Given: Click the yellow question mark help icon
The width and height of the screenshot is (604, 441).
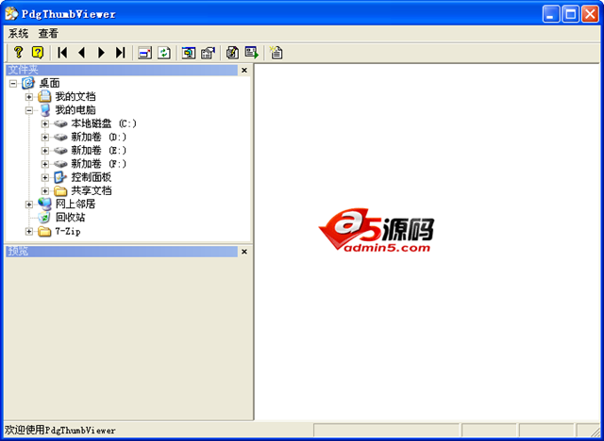Looking at the screenshot, I should [x=18, y=52].
